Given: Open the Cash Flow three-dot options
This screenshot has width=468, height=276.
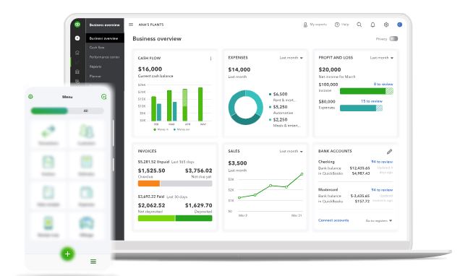Looking at the screenshot, I should click(210, 59).
